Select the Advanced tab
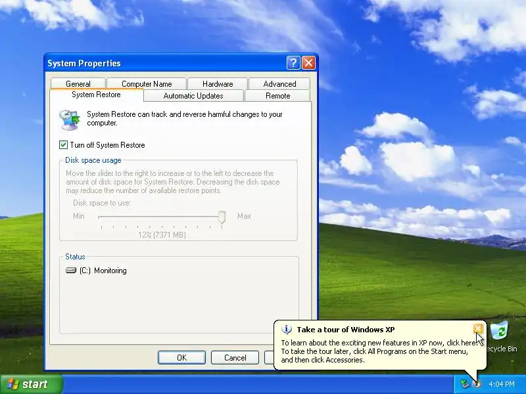Viewport: 526px width, 394px height. tap(279, 84)
